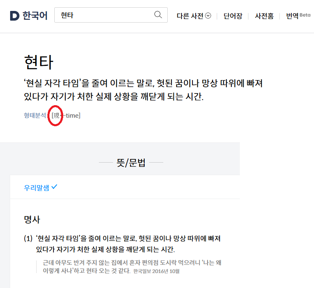
Task: Click the 뜻/문법 section heading
Action: tap(131, 163)
